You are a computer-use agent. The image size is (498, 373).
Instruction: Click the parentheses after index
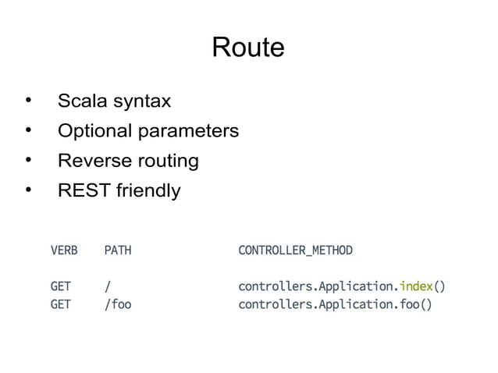[439, 286]
